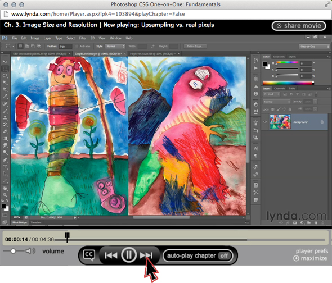
Task: Click New selection mode icon in options bar
Action: coord(20,46)
